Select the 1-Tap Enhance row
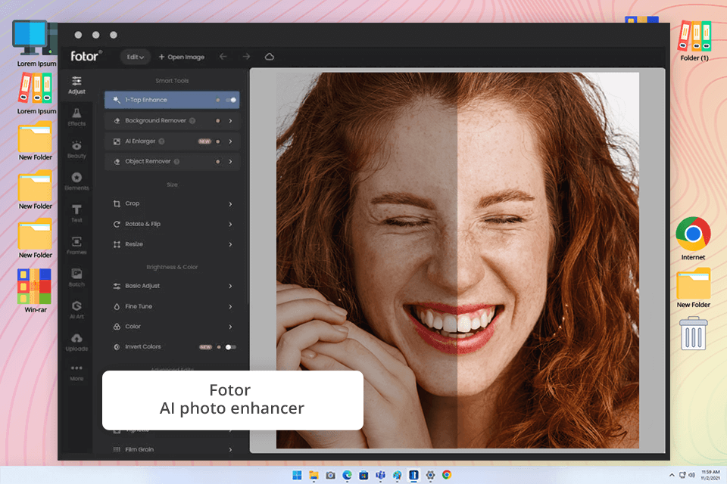 pyautogui.click(x=172, y=100)
